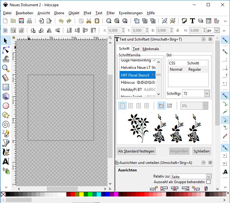Pick the Star and polygon tool
Screen dimensions: 230x203
pos(6,115)
